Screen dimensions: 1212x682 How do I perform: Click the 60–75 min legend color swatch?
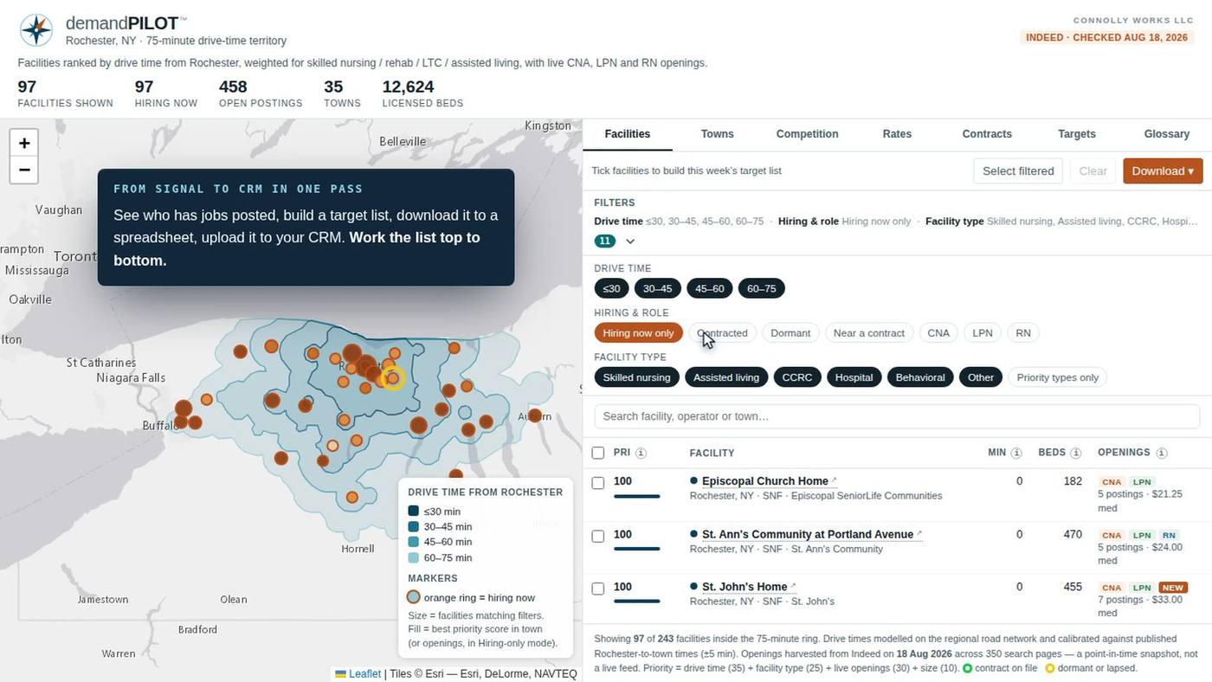(x=414, y=558)
